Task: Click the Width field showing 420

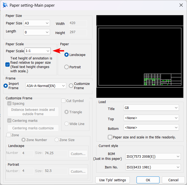Action: click(x=78, y=23)
